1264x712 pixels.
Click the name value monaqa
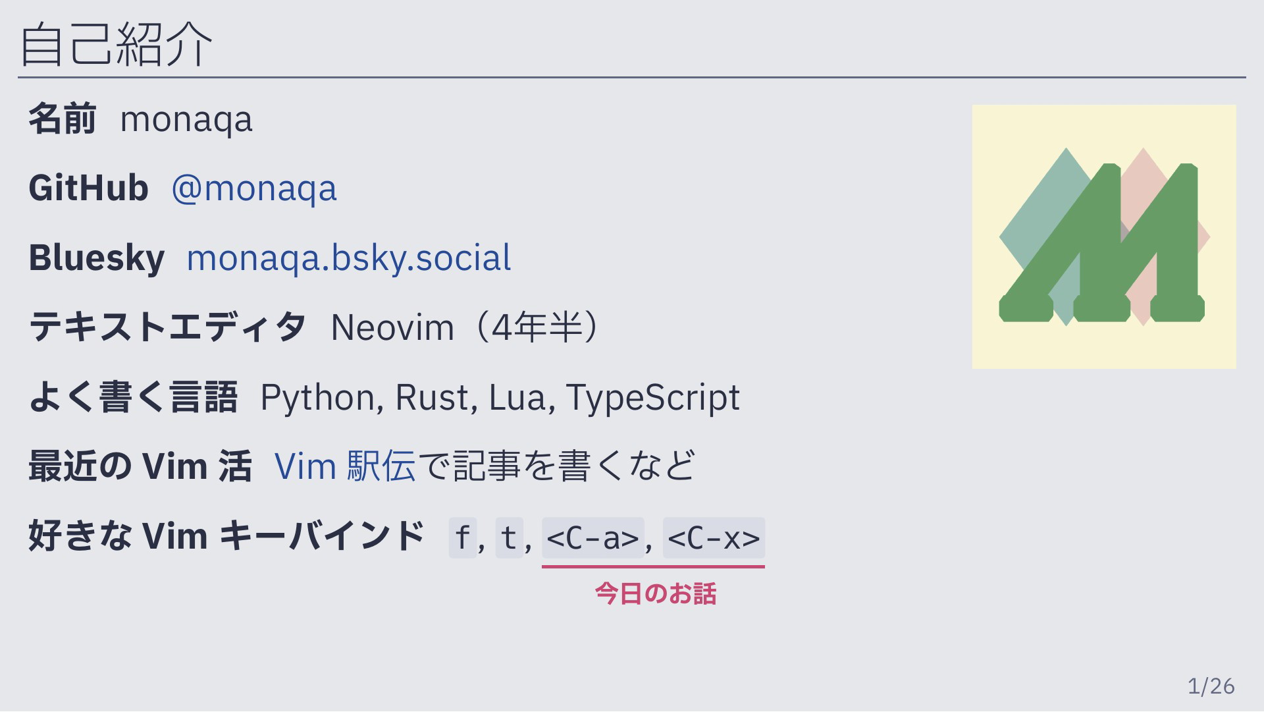coord(186,120)
